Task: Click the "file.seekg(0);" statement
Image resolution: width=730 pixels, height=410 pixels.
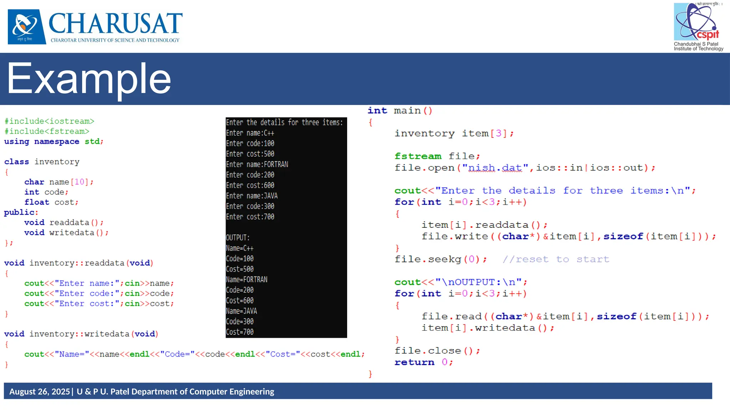Action: click(x=441, y=259)
